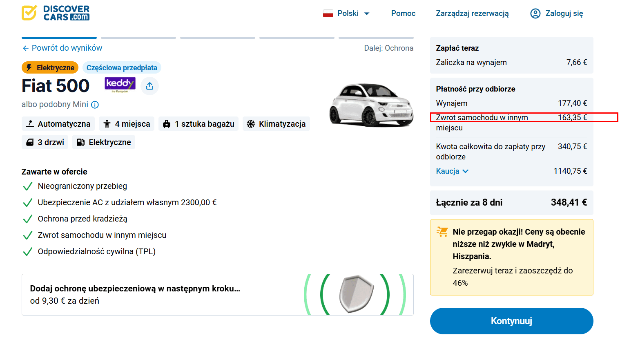Click 'Dalej: Ochrona' next step text
Image resolution: width=620 pixels, height=338 pixels.
[x=389, y=48]
